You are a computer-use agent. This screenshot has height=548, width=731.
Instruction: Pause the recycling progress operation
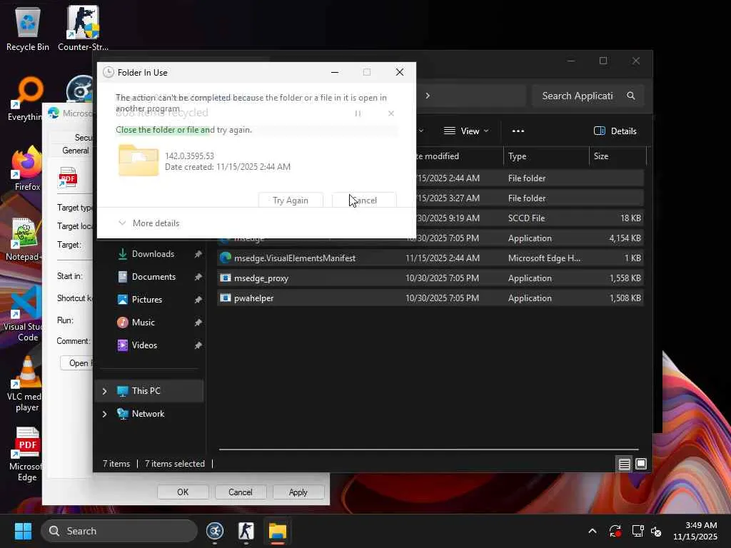click(x=358, y=113)
